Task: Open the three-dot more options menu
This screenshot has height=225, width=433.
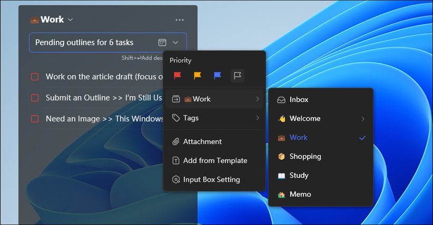Action: [180, 20]
